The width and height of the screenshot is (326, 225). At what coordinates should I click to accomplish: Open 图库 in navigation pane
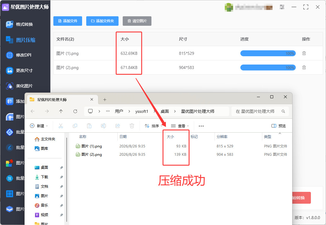pyautogui.click(x=41, y=149)
